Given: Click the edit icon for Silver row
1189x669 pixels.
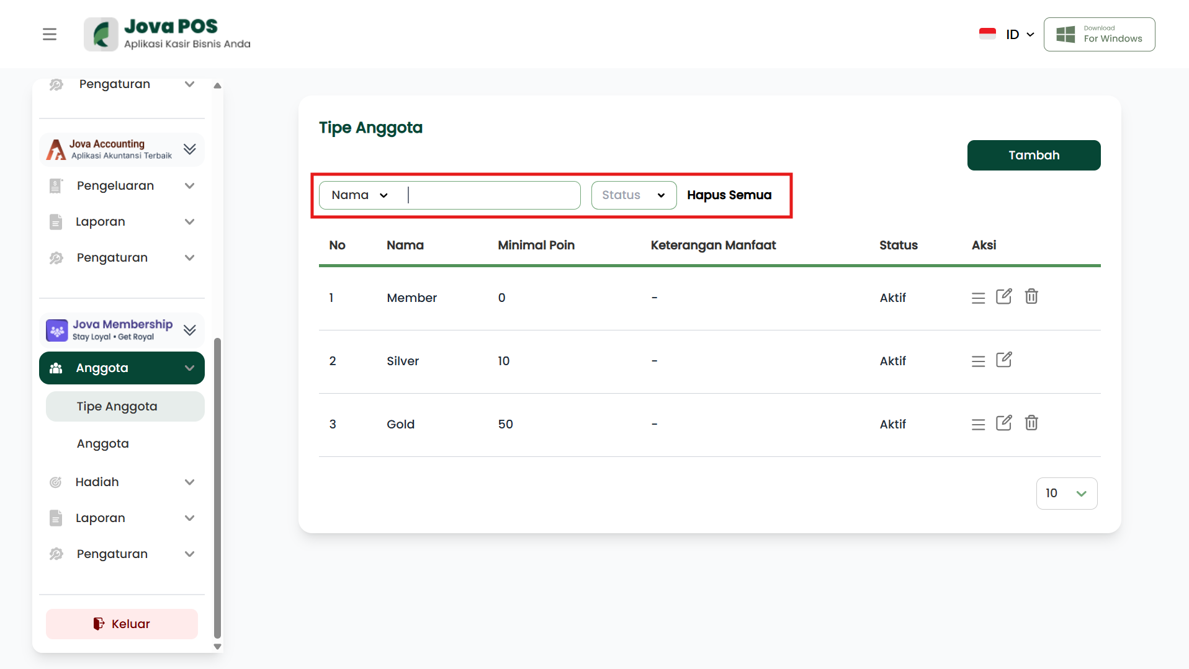Looking at the screenshot, I should (x=1003, y=360).
